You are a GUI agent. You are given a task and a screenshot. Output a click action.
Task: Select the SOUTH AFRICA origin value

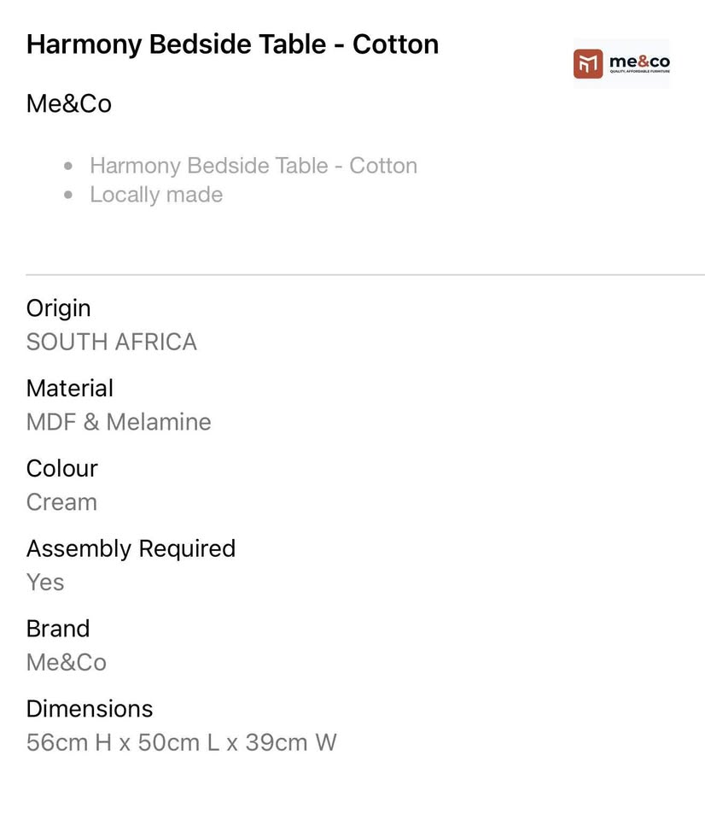click(x=112, y=343)
